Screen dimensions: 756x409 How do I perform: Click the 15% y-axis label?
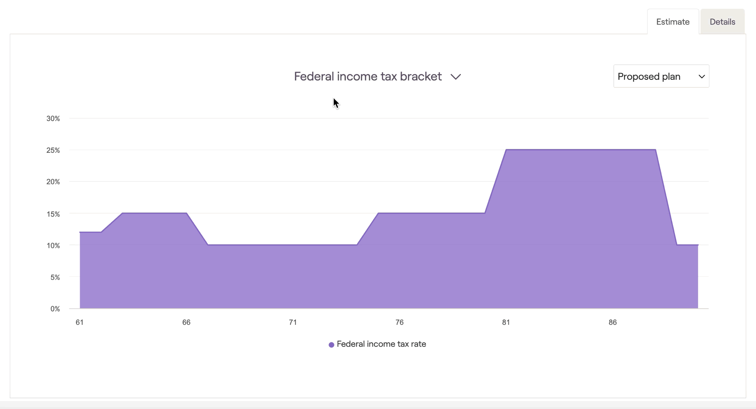[x=53, y=214]
